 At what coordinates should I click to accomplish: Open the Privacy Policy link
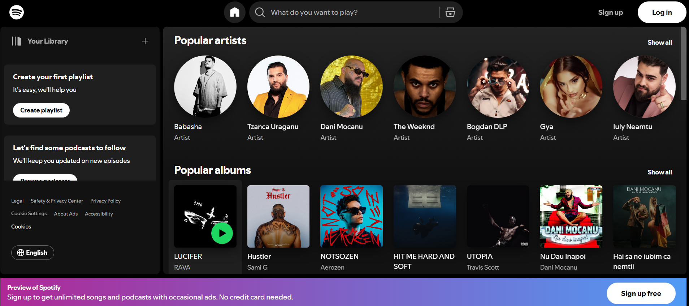105,201
